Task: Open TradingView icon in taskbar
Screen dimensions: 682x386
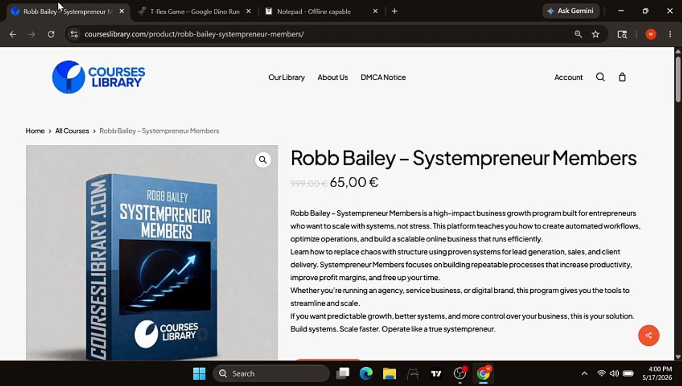Action: coord(436,374)
